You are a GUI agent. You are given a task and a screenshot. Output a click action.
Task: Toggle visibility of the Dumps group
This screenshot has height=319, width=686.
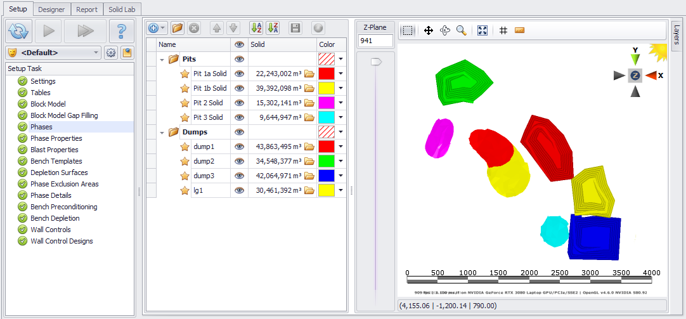coord(239,132)
